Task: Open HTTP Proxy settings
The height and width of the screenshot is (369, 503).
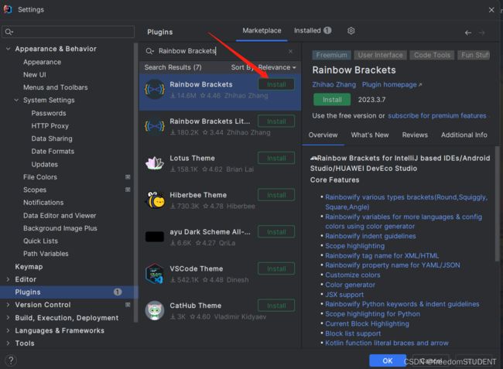Action: click(50, 126)
